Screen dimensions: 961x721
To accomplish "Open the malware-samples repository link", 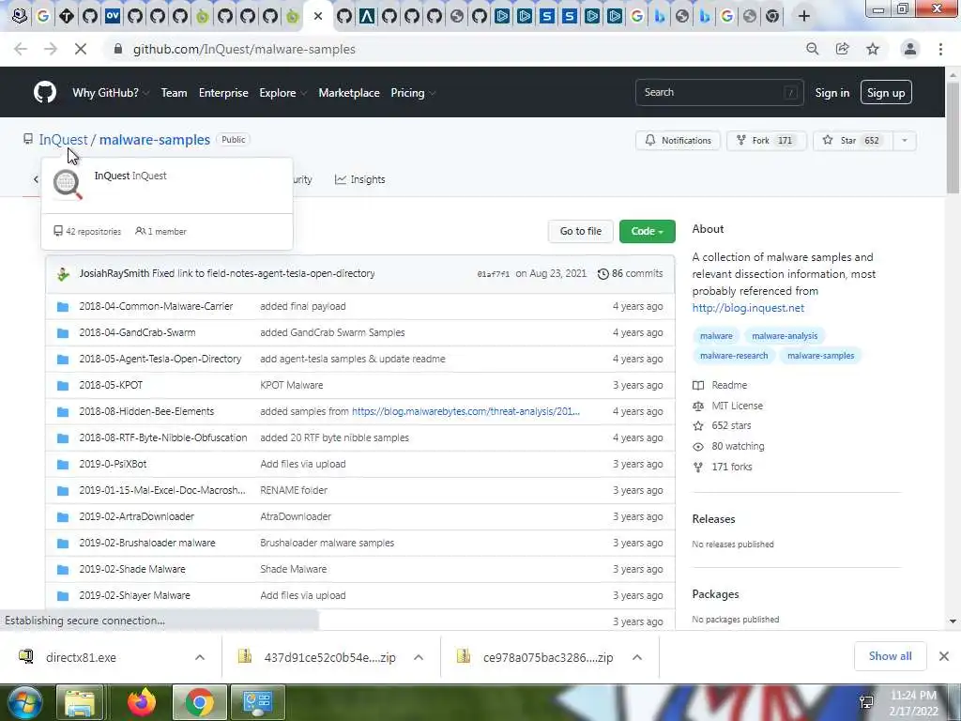I will coord(155,140).
